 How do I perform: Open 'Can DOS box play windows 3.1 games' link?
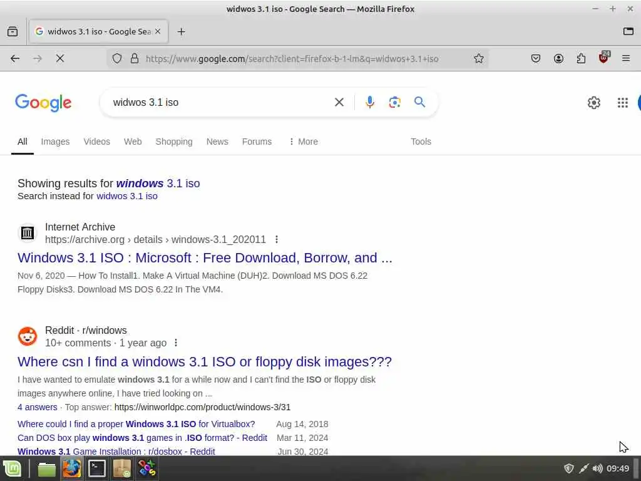[x=142, y=438]
